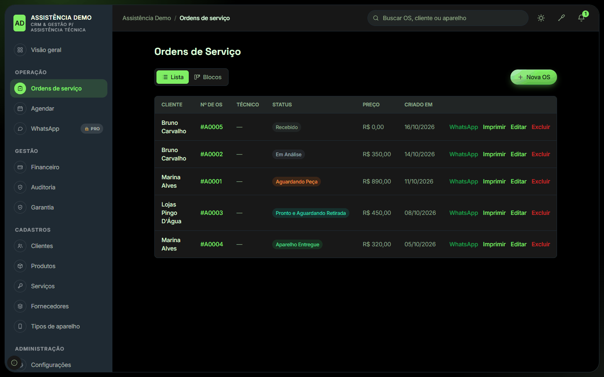Create a new order with Nova OS
This screenshot has height=377, width=604.
534,77
